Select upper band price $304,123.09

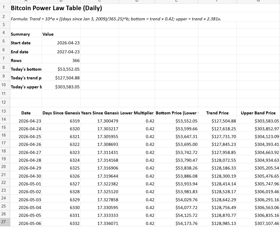(258, 136)
